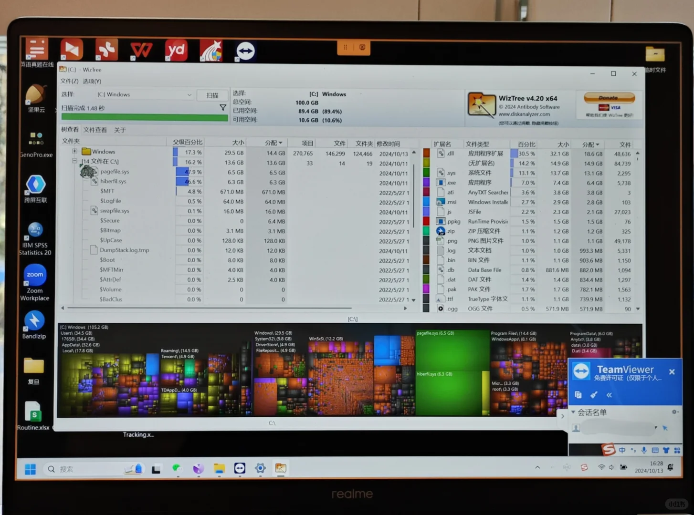The height and width of the screenshot is (515, 694).
Task: Open the Sogou toolbox grid icon
Action: tap(677, 450)
